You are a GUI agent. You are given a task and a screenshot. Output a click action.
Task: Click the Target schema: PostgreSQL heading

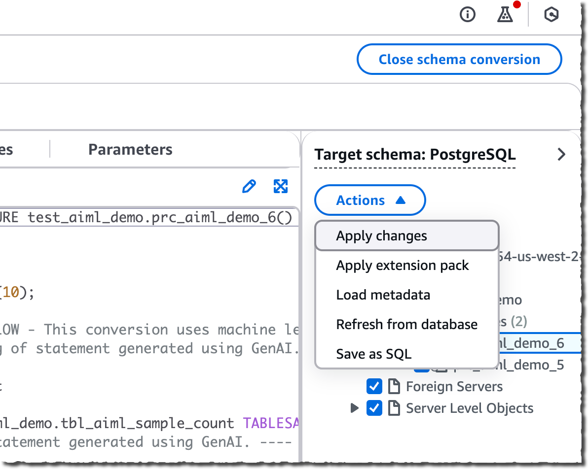pyautogui.click(x=415, y=155)
